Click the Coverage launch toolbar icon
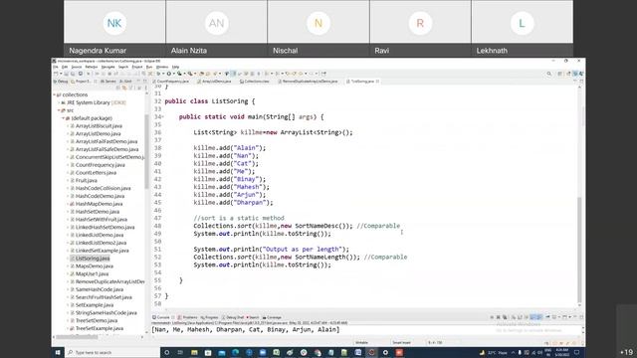Screen dimensions: 637x358 (179, 74)
